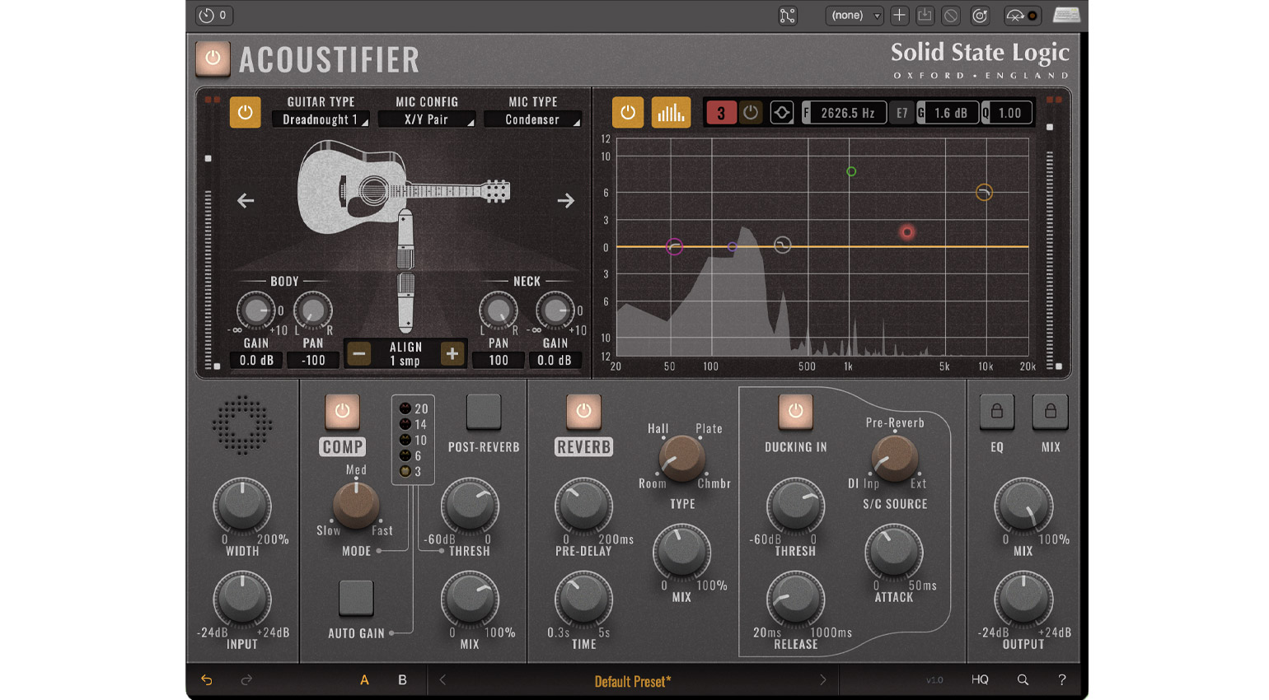Click the undo arrow in bottom bar

[x=207, y=680]
